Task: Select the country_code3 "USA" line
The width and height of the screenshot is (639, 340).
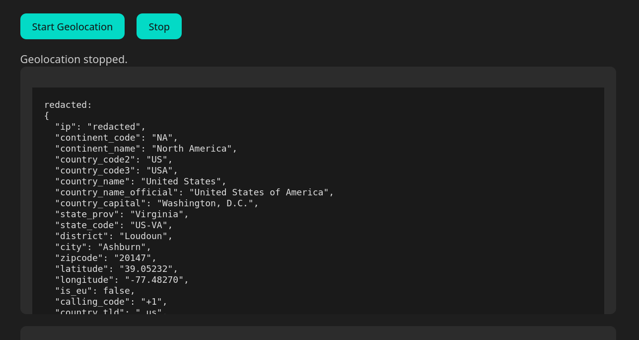Action: tap(116, 170)
